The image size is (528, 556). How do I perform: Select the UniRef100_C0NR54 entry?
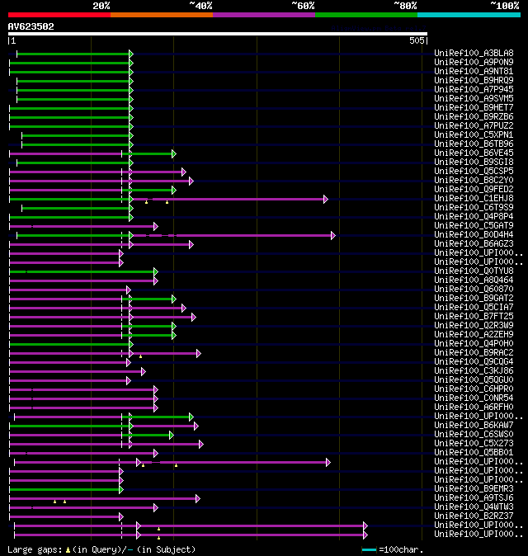[474, 398]
